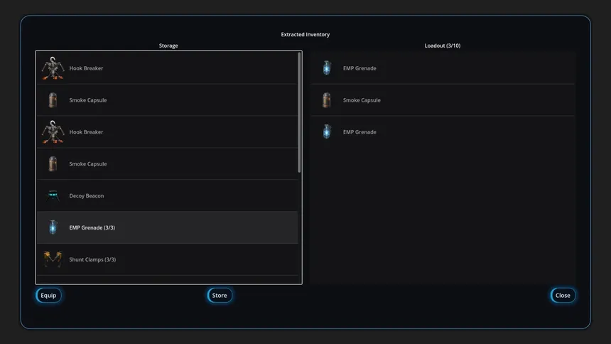The image size is (611, 344).
Task: Click the first Hook Breaker icon in Storage
Action: (53, 68)
